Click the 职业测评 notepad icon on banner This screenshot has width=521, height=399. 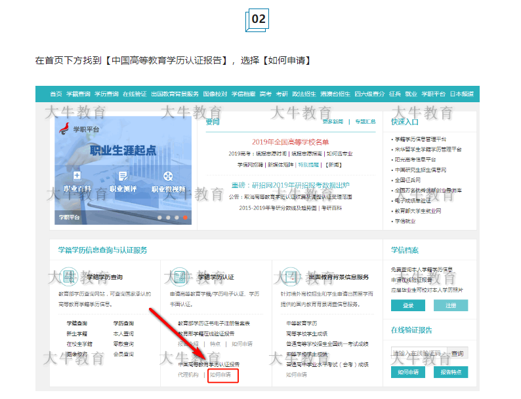pos(123,176)
